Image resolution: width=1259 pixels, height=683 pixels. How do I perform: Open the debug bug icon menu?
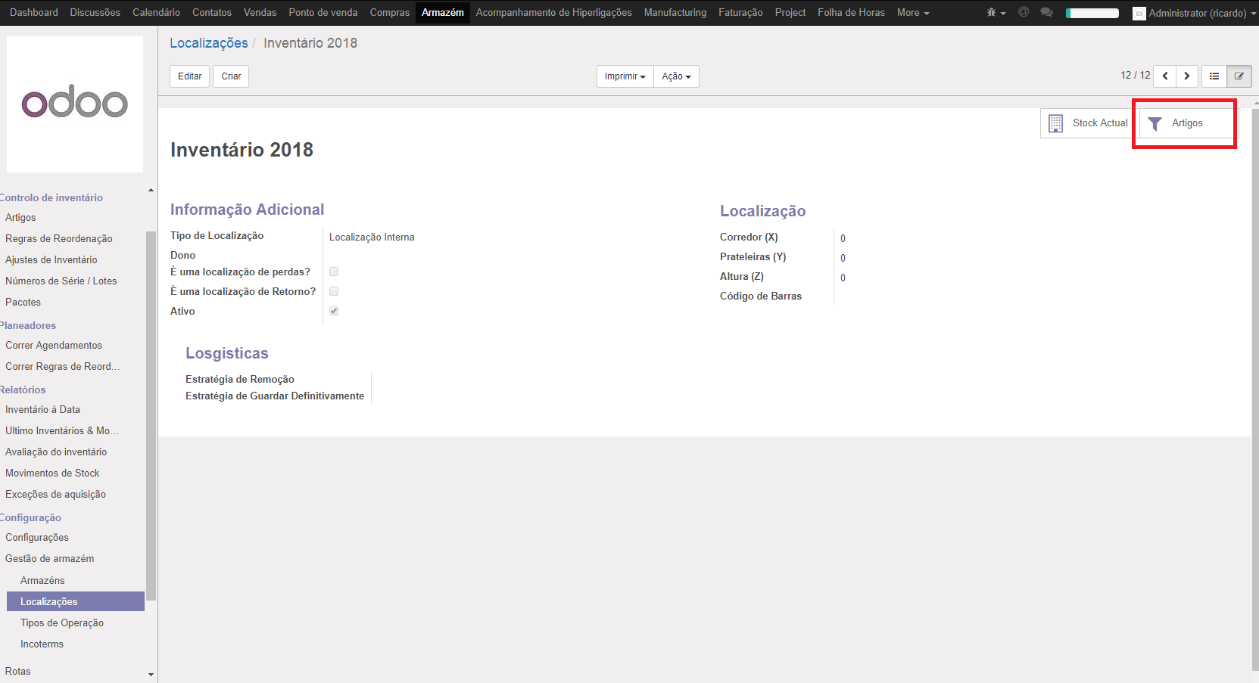pyautogui.click(x=995, y=13)
